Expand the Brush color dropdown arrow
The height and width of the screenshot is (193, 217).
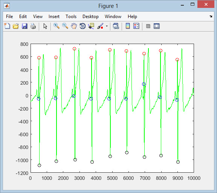click(107, 26)
